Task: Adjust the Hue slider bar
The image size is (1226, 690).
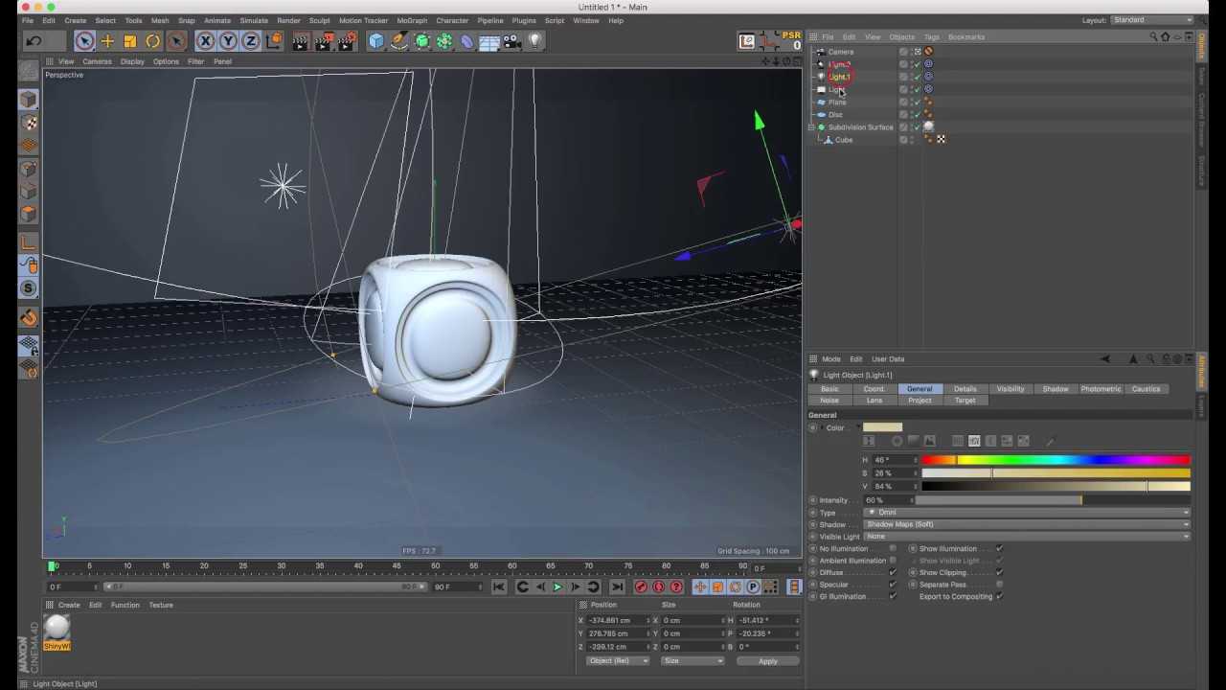Action: click(1056, 460)
